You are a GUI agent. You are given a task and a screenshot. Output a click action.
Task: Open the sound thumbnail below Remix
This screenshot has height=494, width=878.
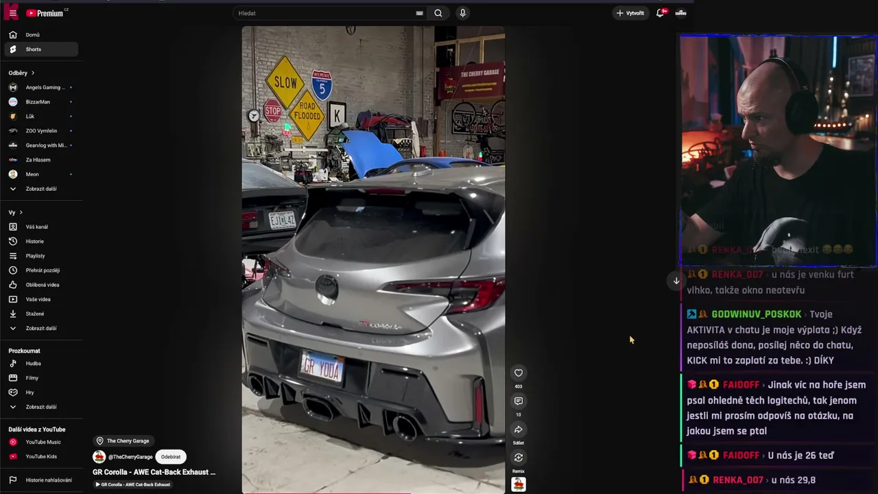click(x=519, y=484)
